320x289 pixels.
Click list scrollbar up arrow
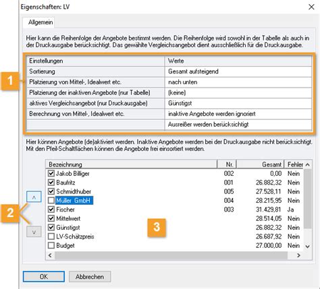(307, 164)
